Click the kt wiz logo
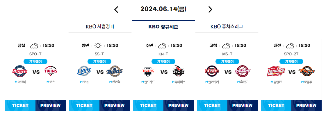This screenshot has height=125, width=335. (x=178, y=71)
